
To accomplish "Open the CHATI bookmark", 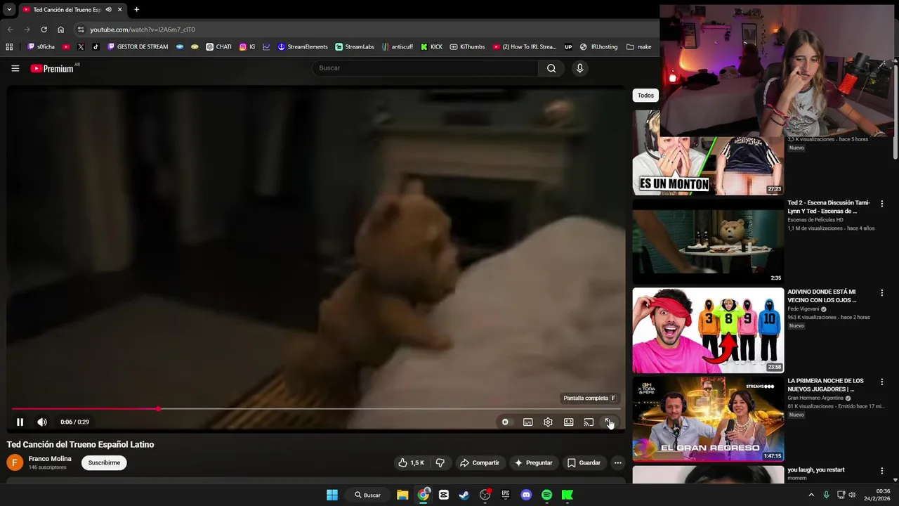I will click(x=218, y=47).
